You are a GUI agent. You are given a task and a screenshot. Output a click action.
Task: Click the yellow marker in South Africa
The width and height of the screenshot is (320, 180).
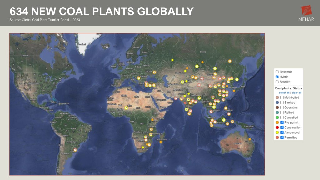click(x=143, y=147)
